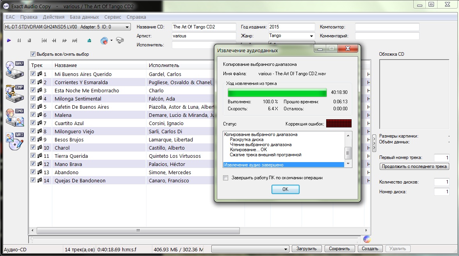Enable shutdown PC after operation checkbox
The height and width of the screenshot is (256, 459).
(225, 178)
